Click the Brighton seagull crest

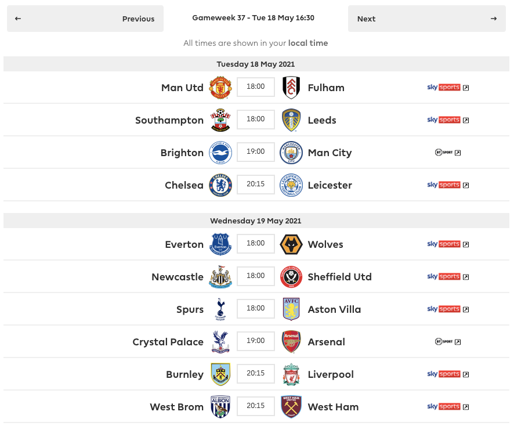click(220, 153)
